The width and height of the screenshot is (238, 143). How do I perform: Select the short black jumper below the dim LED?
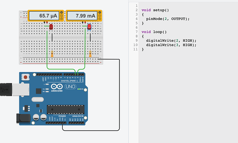pos(52,38)
